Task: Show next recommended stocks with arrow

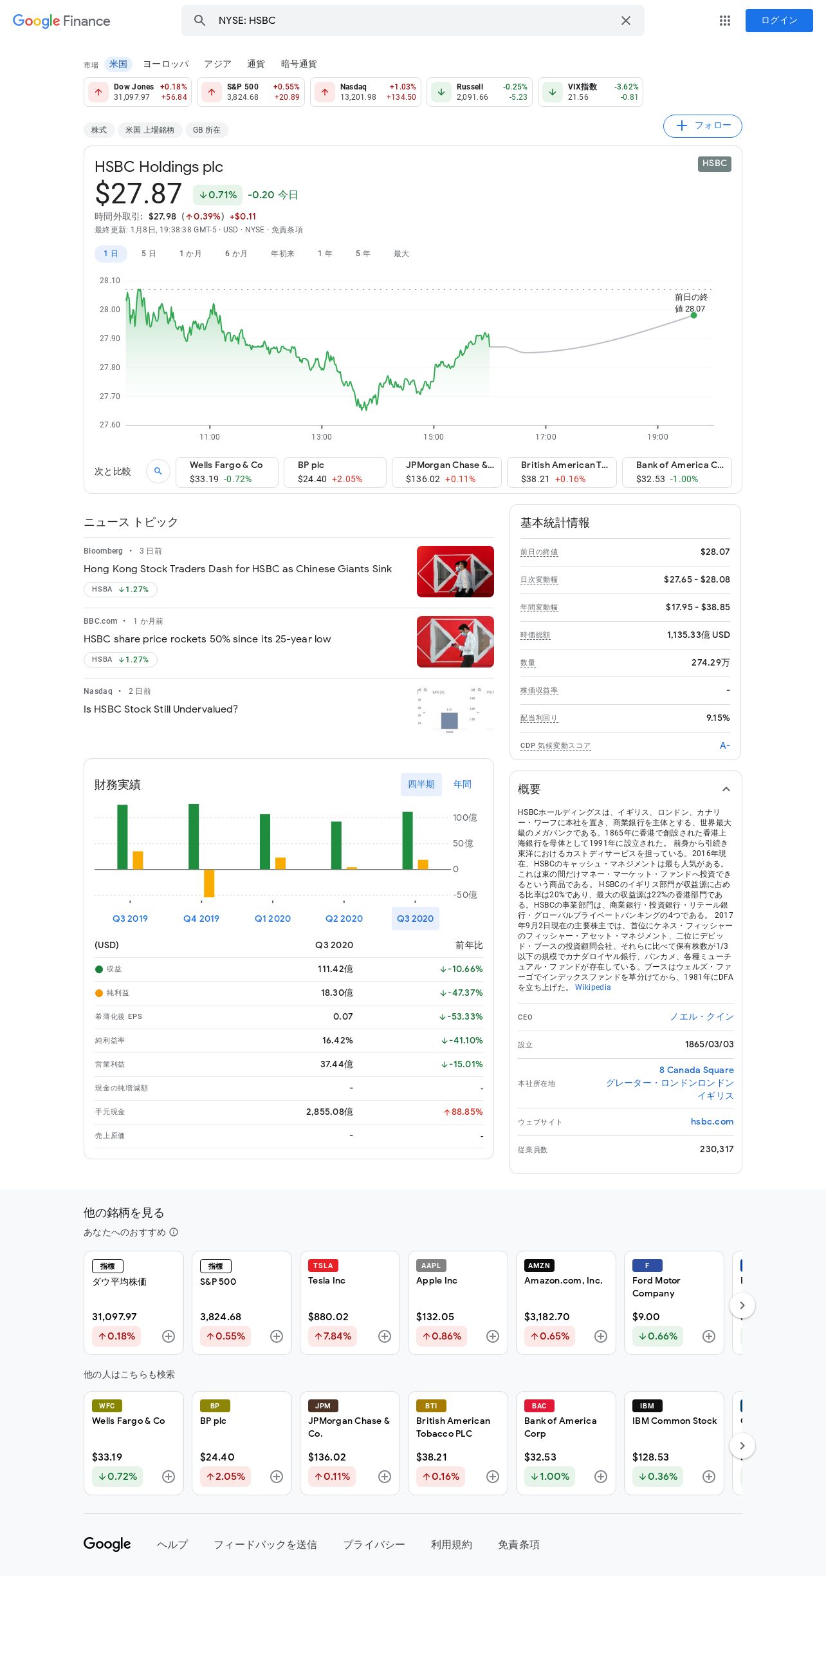Action: pyautogui.click(x=742, y=1305)
